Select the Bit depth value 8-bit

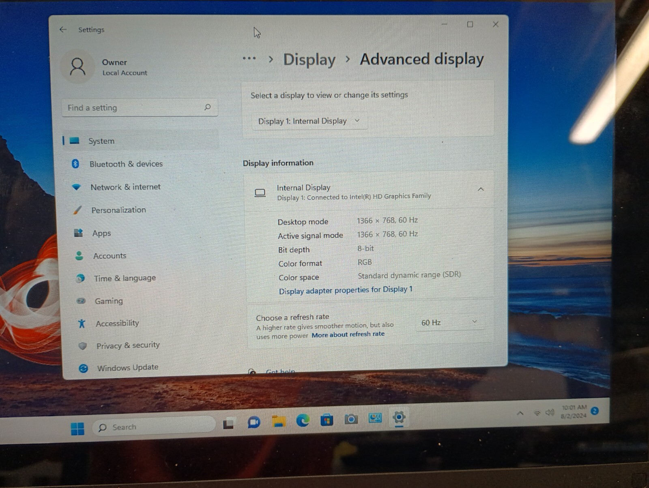(365, 248)
